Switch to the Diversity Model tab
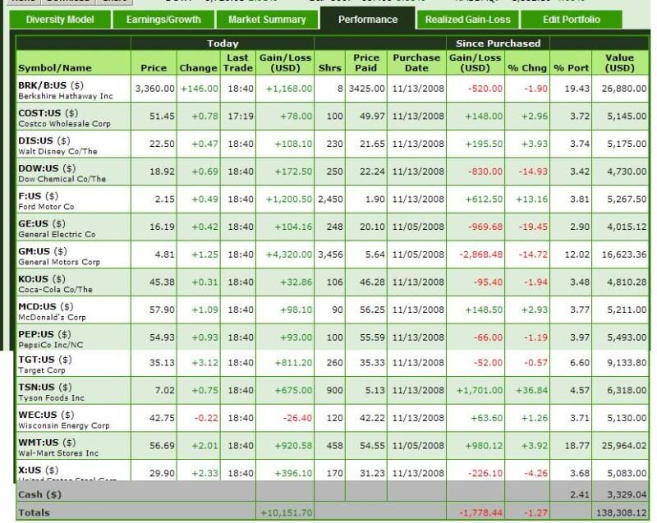Image resolution: width=657 pixels, height=523 pixels. [x=60, y=19]
